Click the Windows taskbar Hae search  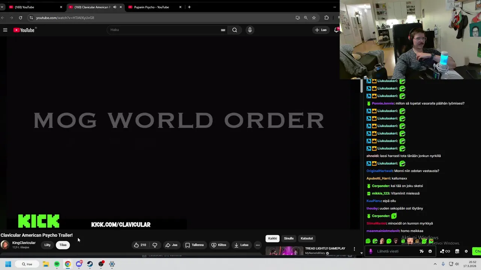tap(26, 264)
